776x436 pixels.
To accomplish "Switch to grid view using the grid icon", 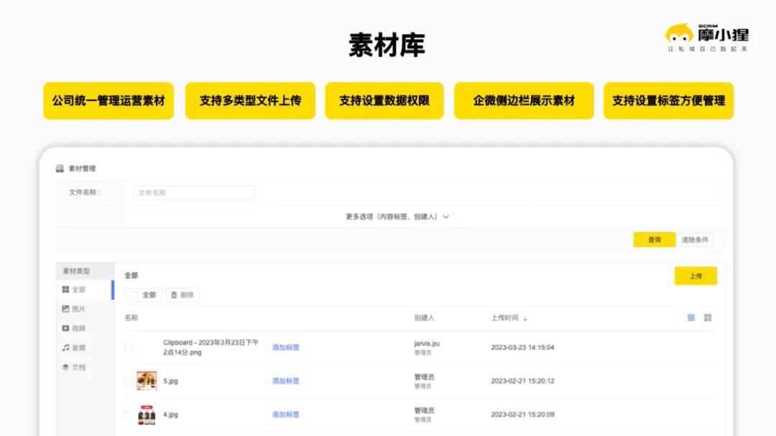I will coord(708,317).
